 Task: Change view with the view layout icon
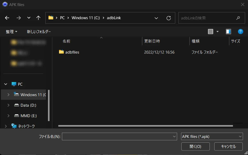click(211, 32)
